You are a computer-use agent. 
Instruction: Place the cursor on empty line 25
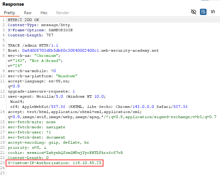click(60, 173)
